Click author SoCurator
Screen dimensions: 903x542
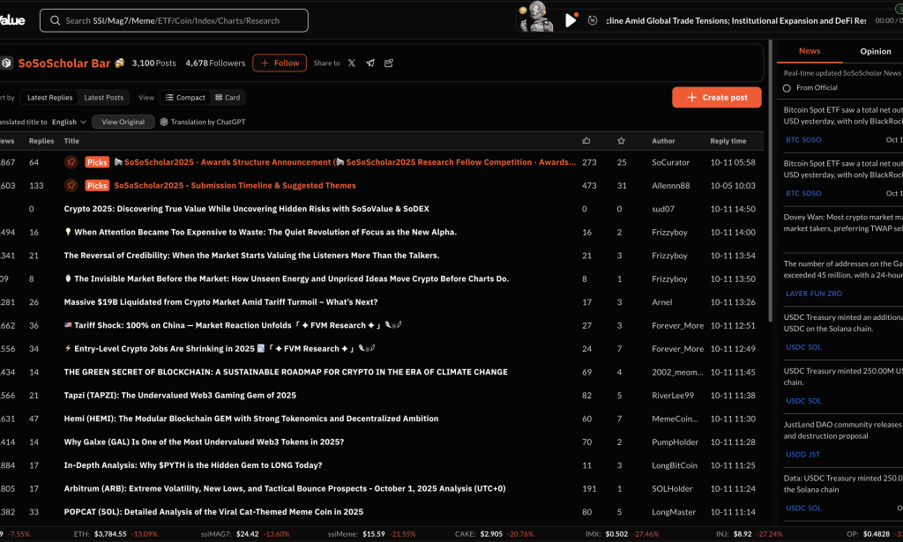(x=670, y=162)
